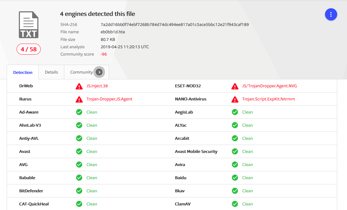Click the AhnLab-V3 engine name
The width and height of the screenshot is (347, 210).
click(30, 125)
